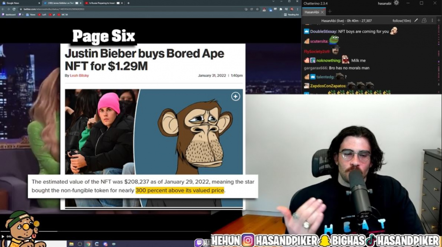Open the Reading list
Image resolution: width=442 pixels, height=247 pixels.
pyautogui.click(x=291, y=15)
